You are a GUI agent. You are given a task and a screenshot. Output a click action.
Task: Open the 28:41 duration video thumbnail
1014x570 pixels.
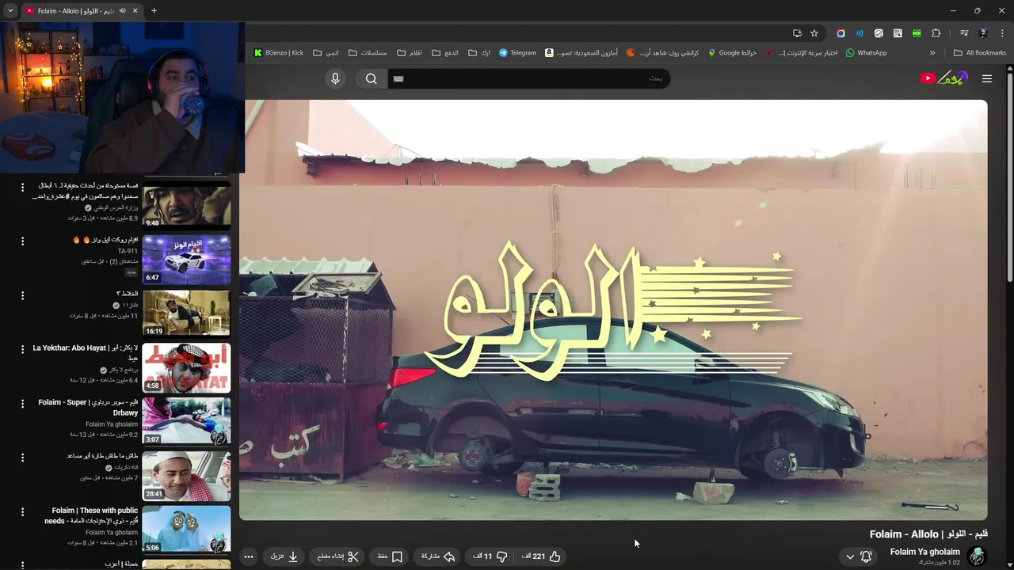coord(186,476)
